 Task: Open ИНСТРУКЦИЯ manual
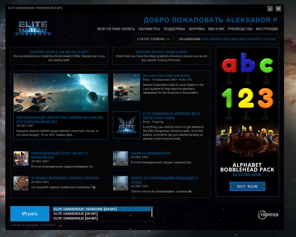[267, 29]
